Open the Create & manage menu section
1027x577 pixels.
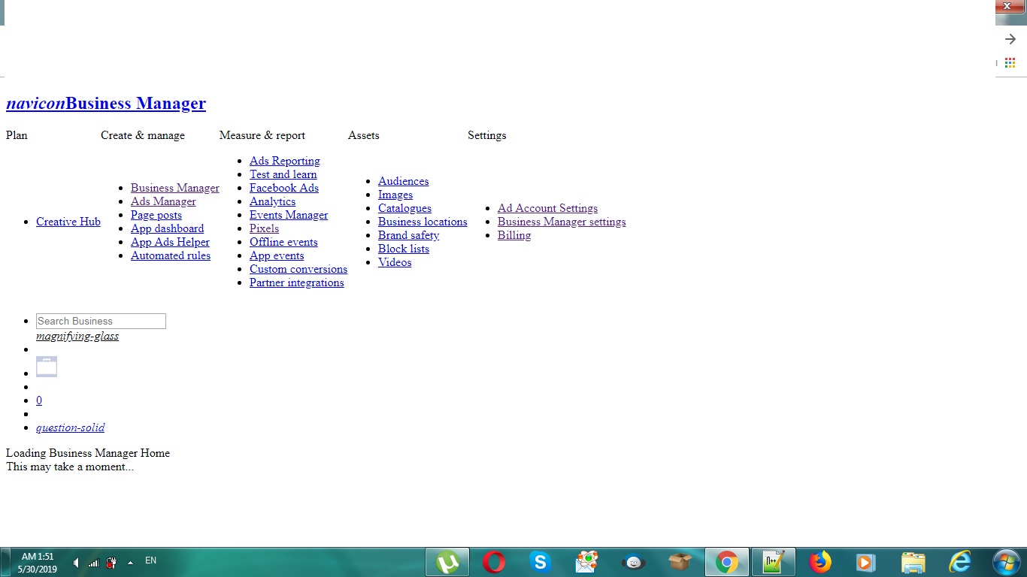(143, 135)
